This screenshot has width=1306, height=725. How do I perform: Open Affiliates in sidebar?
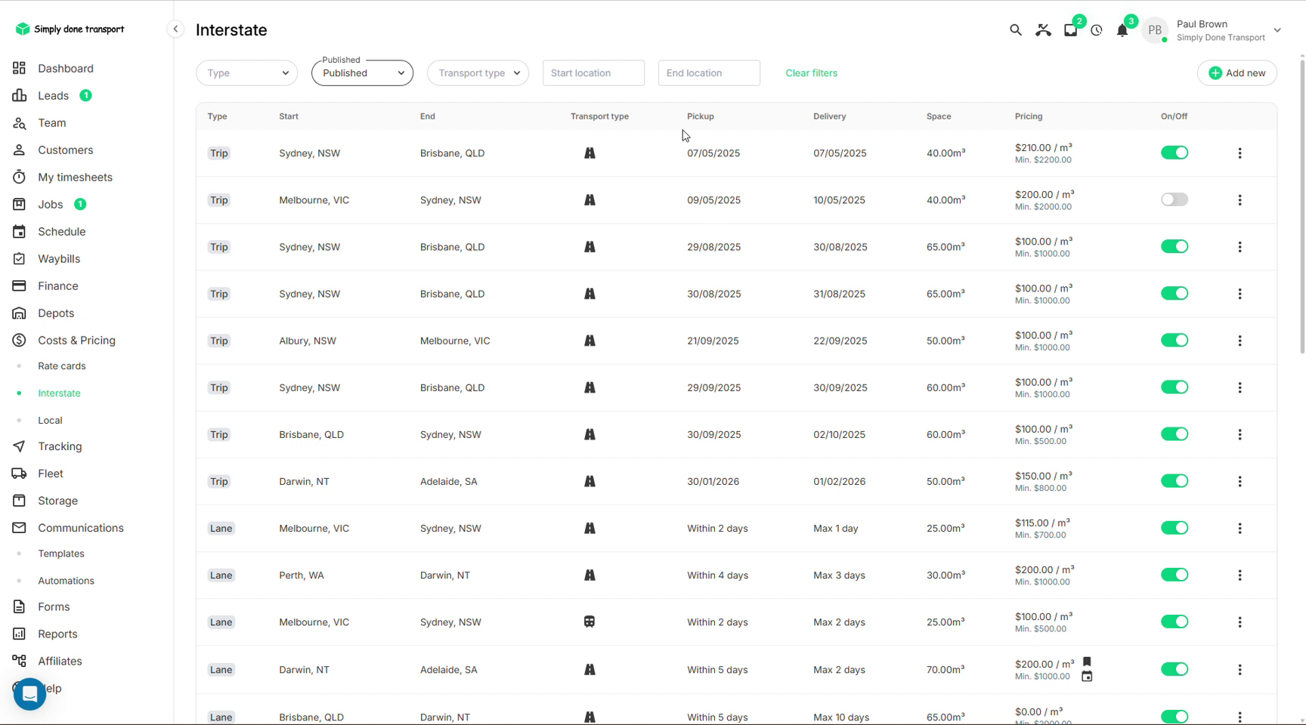(60, 662)
